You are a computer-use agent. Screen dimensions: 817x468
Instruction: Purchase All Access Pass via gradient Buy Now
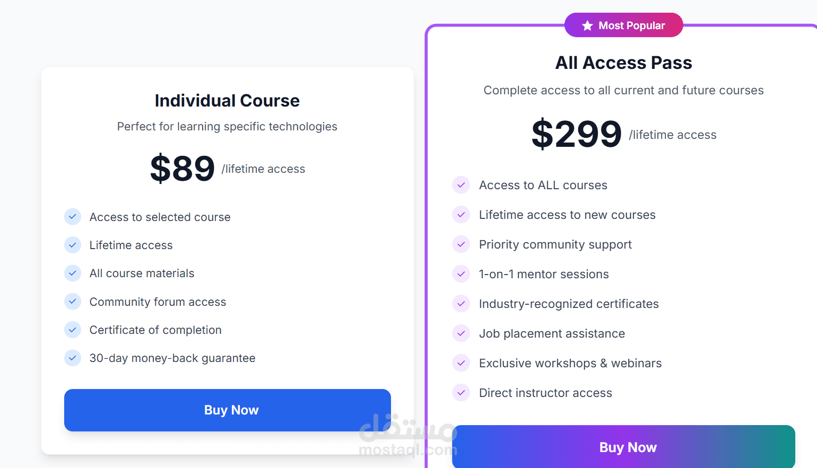[x=623, y=447]
